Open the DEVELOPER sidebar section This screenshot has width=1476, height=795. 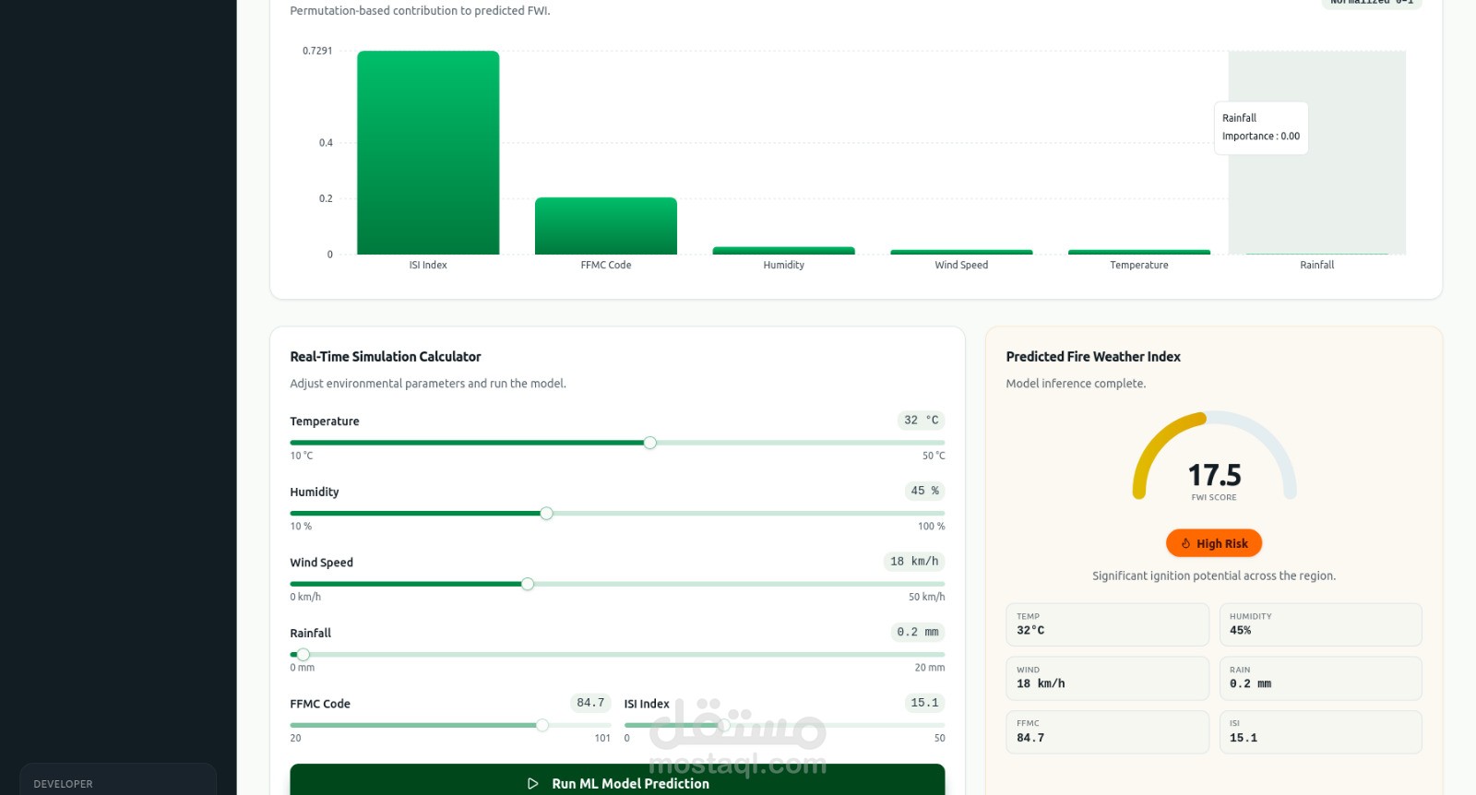click(118, 780)
